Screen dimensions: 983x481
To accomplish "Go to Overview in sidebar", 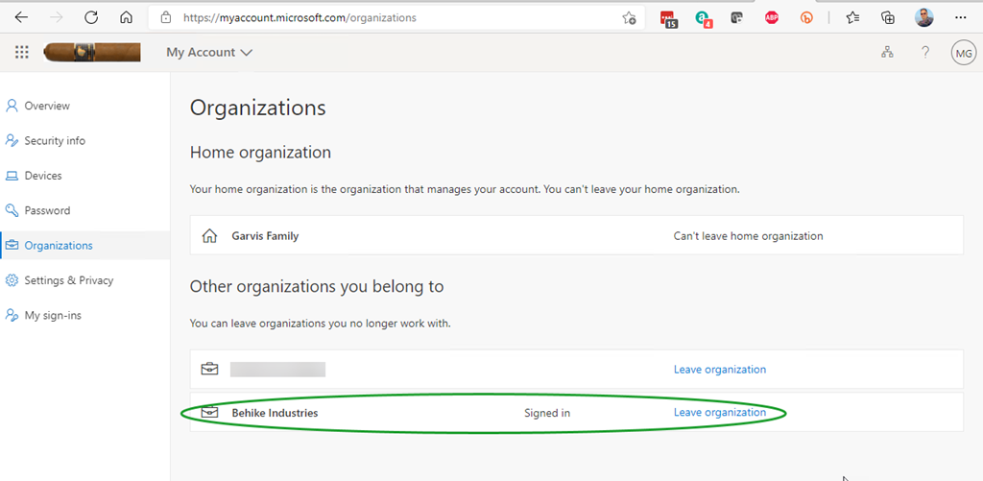I will pyautogui.click(x=47, y=106).
